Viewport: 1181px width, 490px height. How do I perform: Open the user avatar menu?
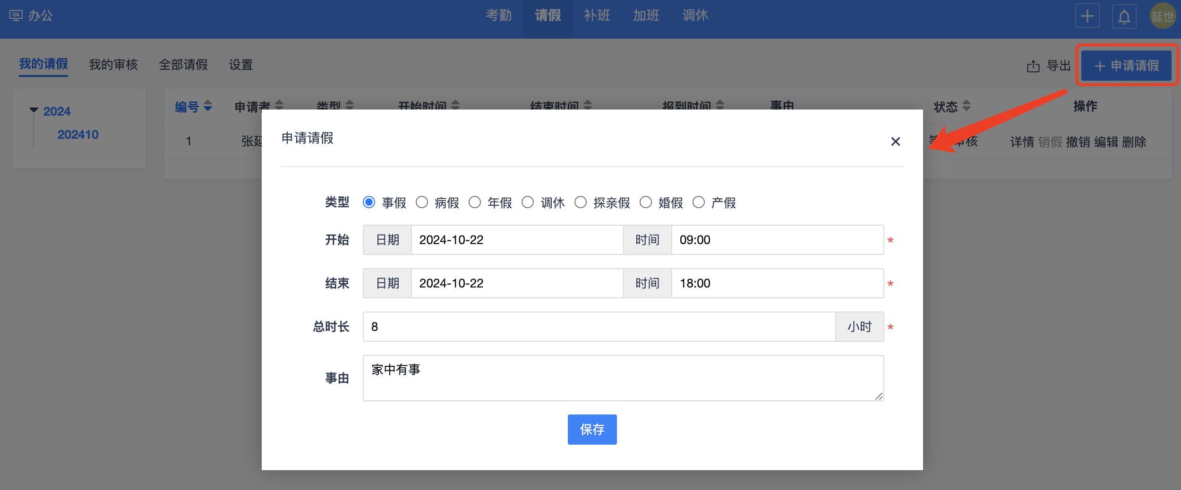tap(1162, 16)
